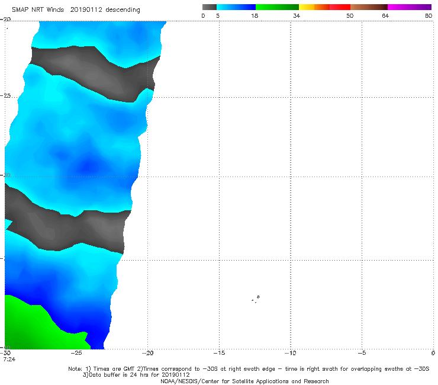
Task: Click the "SMAP NRT Winds" title text
Action: pos(38,10)
